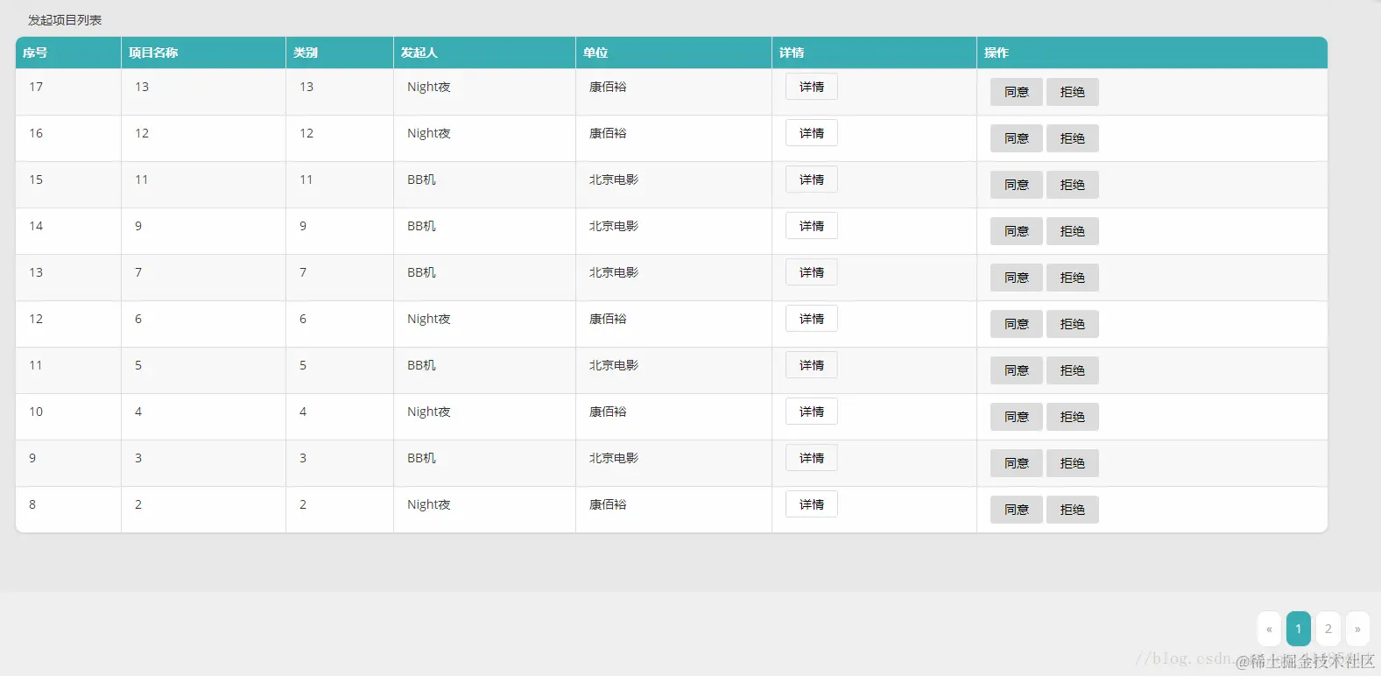Open 详情 for row 8
This screenshot has width=1381, height=676.
811,504
